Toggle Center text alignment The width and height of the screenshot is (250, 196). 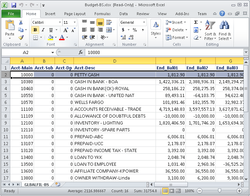click(x=92, y=30)
